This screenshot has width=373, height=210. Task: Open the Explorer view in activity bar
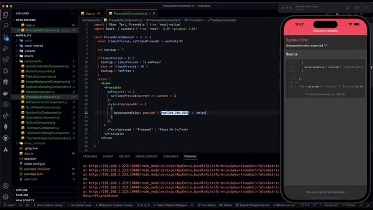tap(5, 15)
